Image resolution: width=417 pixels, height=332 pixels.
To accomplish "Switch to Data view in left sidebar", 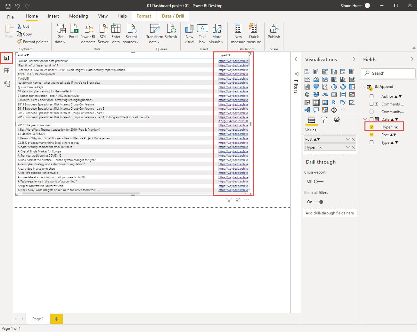I will coord(6,71).
